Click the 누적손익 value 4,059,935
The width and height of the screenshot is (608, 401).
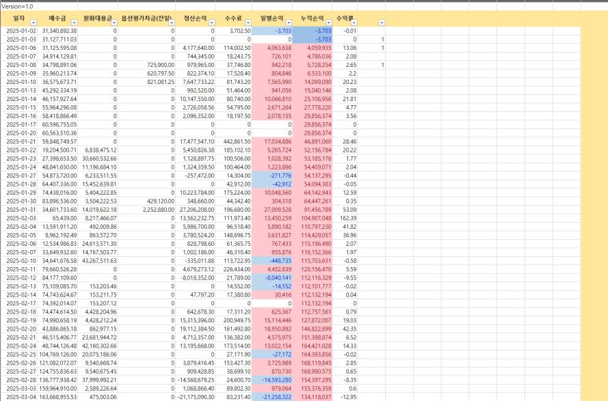click(x=312, y=48)
